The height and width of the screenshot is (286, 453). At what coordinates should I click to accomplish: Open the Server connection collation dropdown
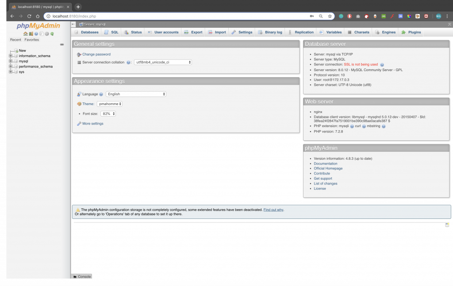coord(163,62)
